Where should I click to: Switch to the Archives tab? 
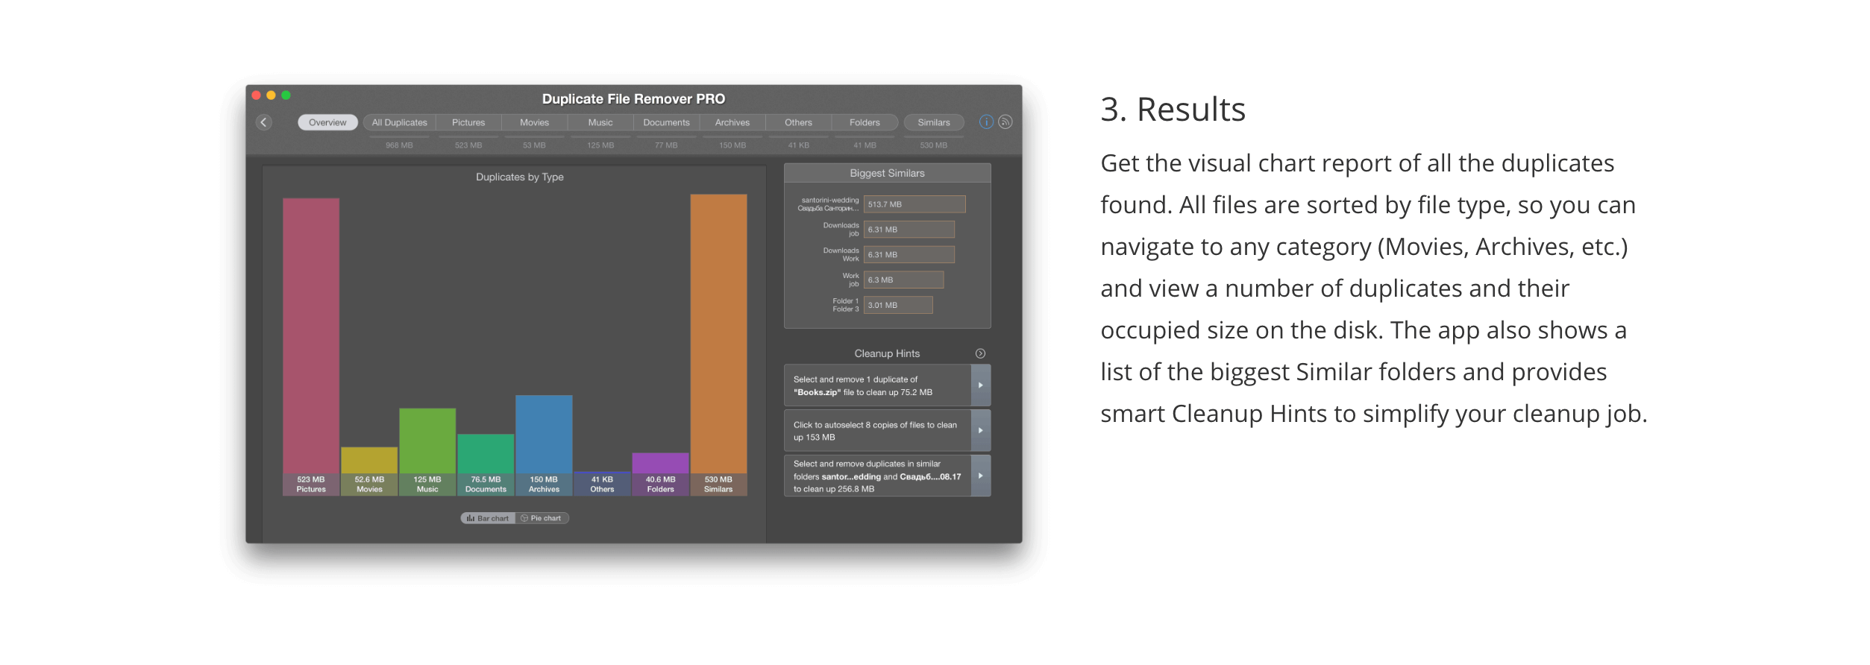732,122
